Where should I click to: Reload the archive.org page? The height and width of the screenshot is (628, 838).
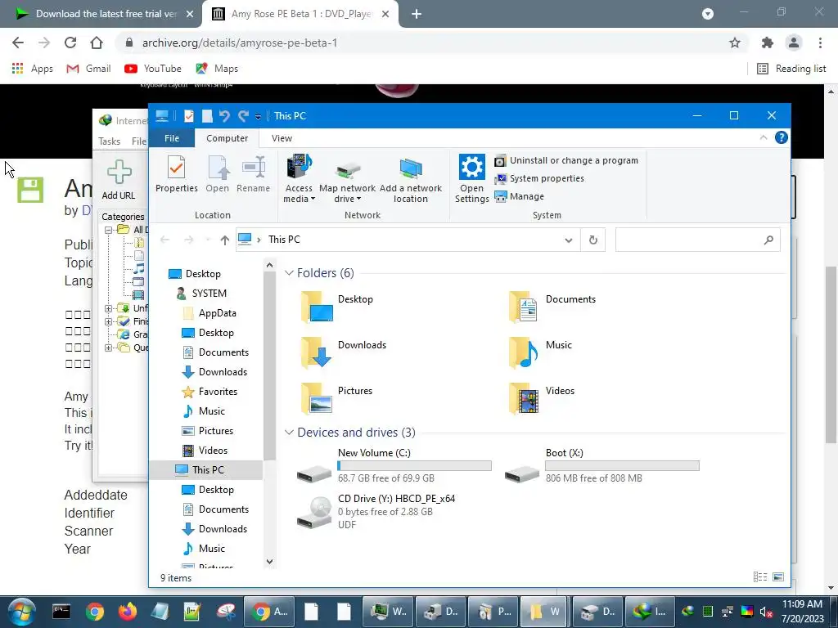click(x=70, y=43)
